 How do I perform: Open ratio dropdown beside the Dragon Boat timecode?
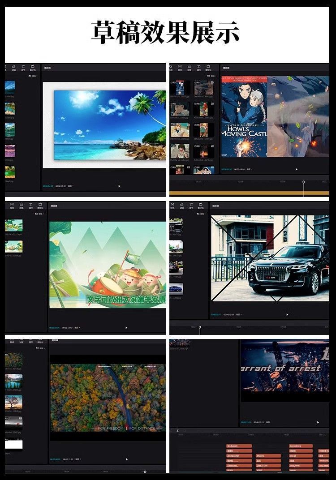pyautogui.click(x=77, y=327)
